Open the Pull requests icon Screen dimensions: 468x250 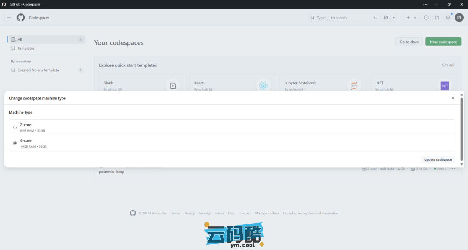[x=437, y=18]
